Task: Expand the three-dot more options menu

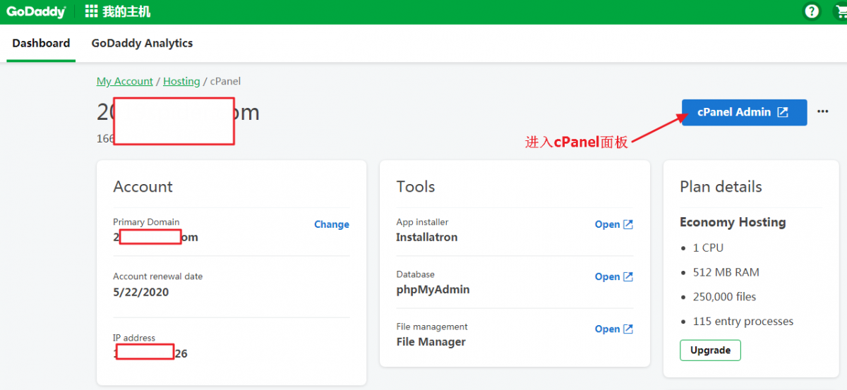Action: pyautogui.click(x=822, y=111)
